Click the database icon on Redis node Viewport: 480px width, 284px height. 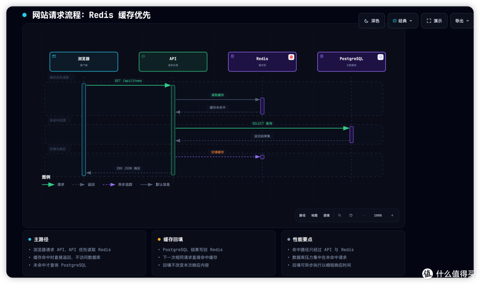coord(232,56)
